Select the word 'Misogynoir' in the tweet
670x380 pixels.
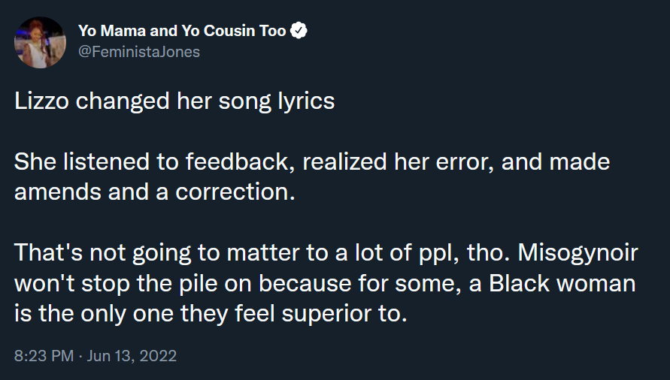578,253
